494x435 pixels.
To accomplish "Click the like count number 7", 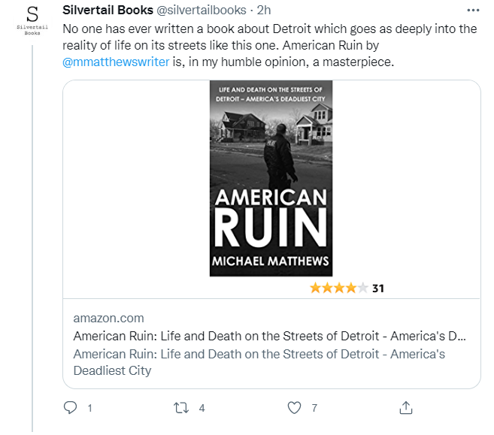I will (x=314, y=409).
